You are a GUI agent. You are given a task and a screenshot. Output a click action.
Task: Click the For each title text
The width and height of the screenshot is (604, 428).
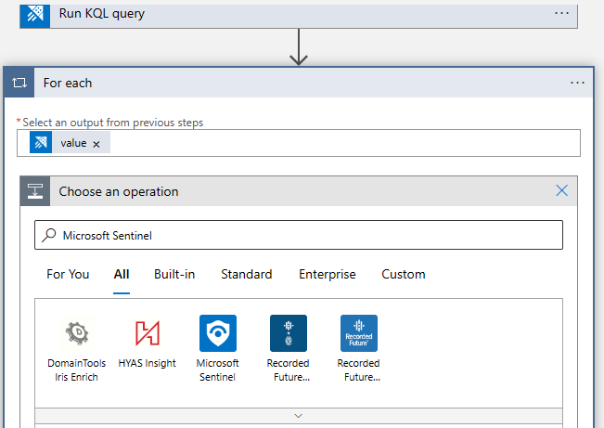point(68,83)
